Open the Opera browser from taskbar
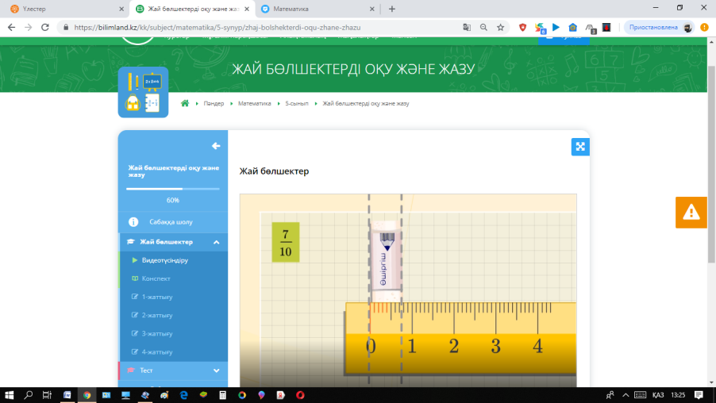Viewport: 716px width, 403px height. pyautogui.click(x=300, y=395)
